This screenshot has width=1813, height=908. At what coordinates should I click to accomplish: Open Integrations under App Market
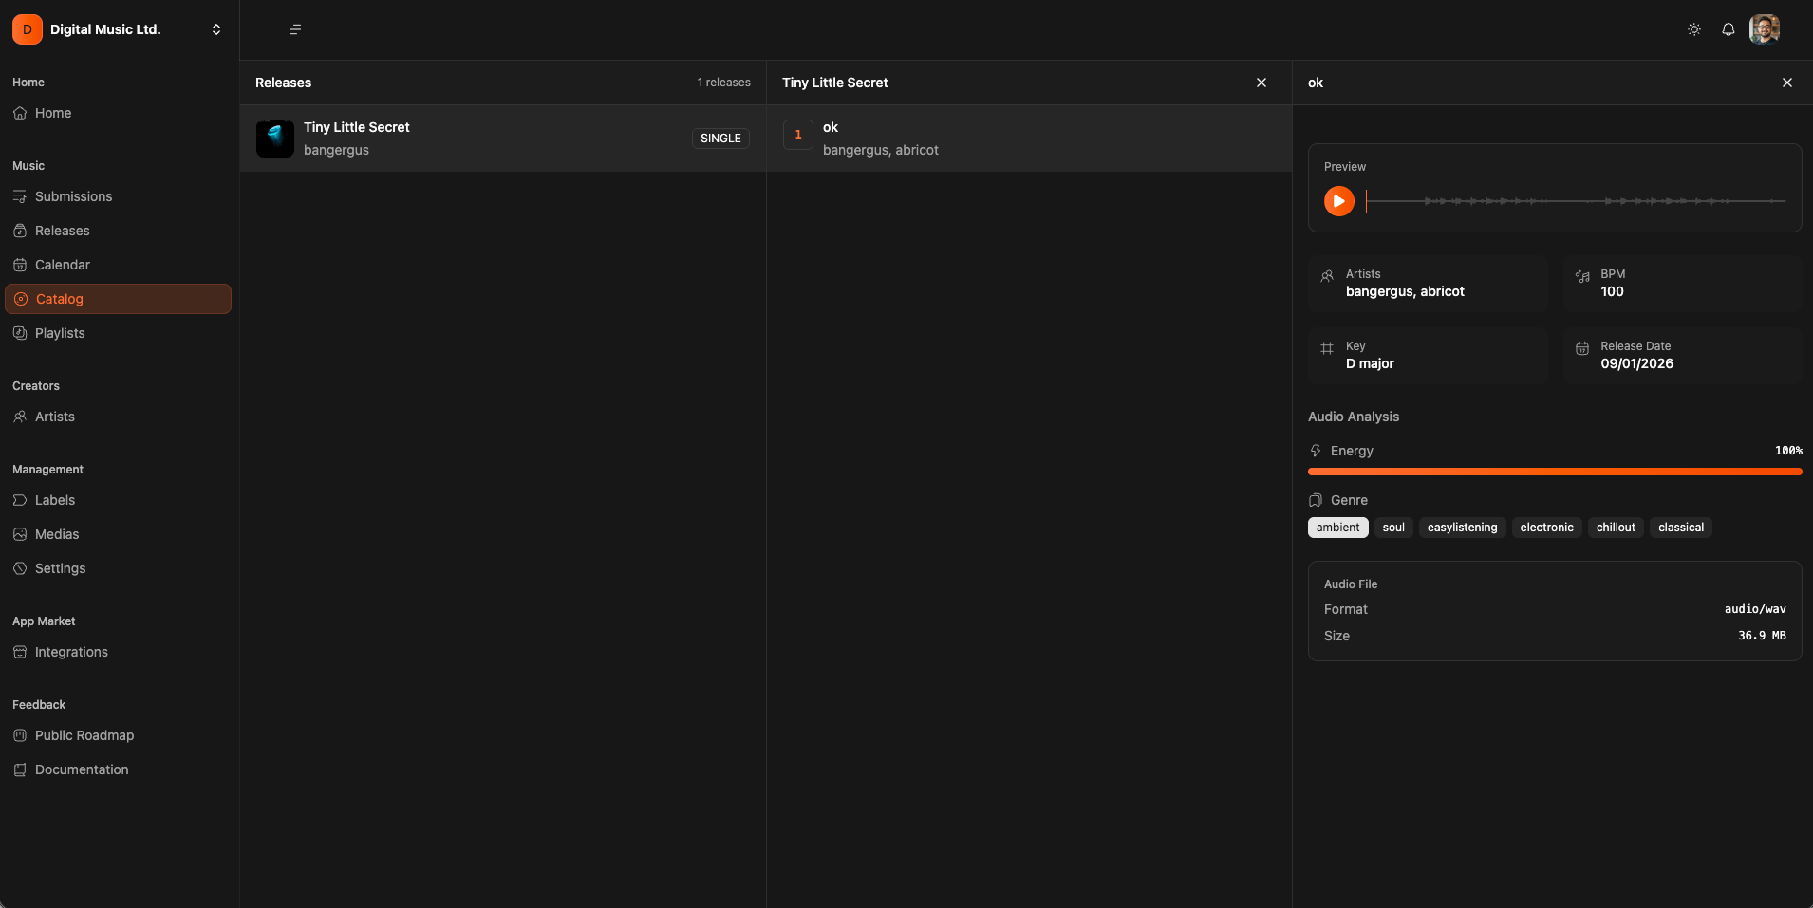coord(118,652)
